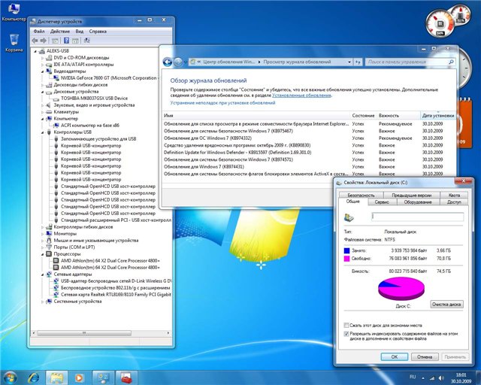
Task: Select the Recycle Bin desktop icon
Action: click(x=14, y=43)
